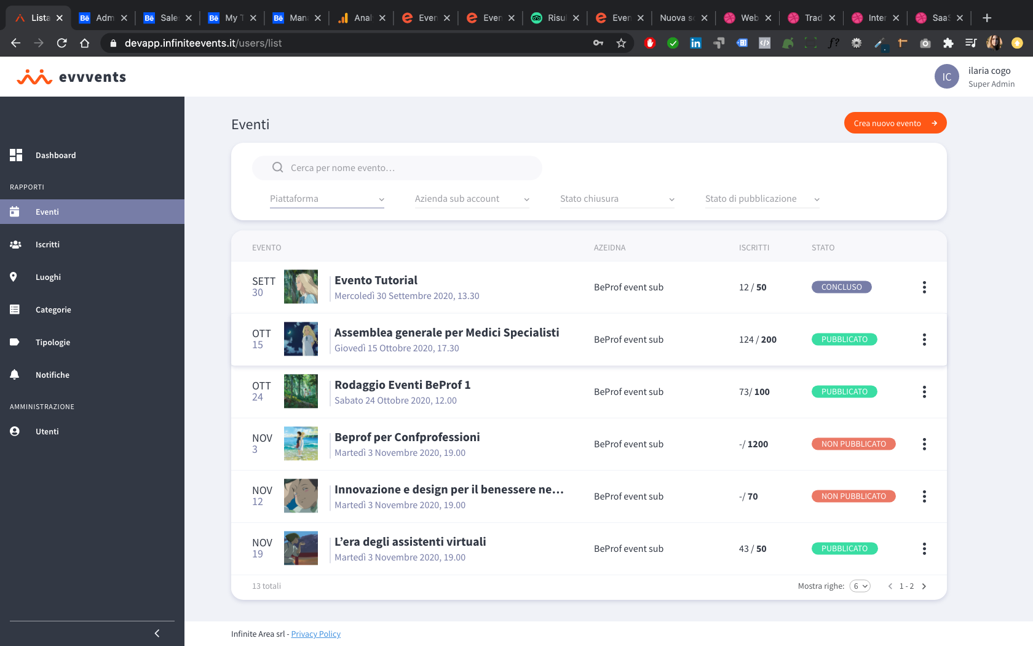Click the evvvents logo

coord(71,77)
